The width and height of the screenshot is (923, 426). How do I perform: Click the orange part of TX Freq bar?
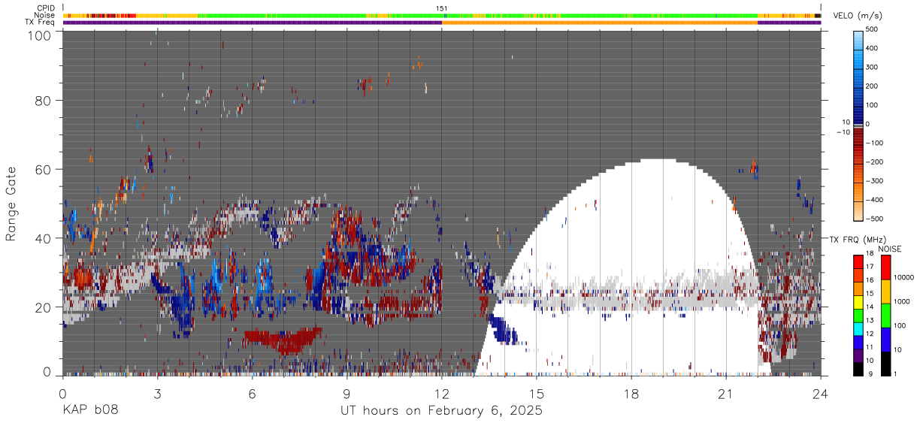600,23
